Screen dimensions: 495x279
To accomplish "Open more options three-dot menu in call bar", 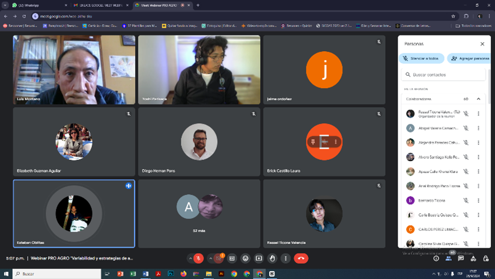I will (x=285, y=258).
